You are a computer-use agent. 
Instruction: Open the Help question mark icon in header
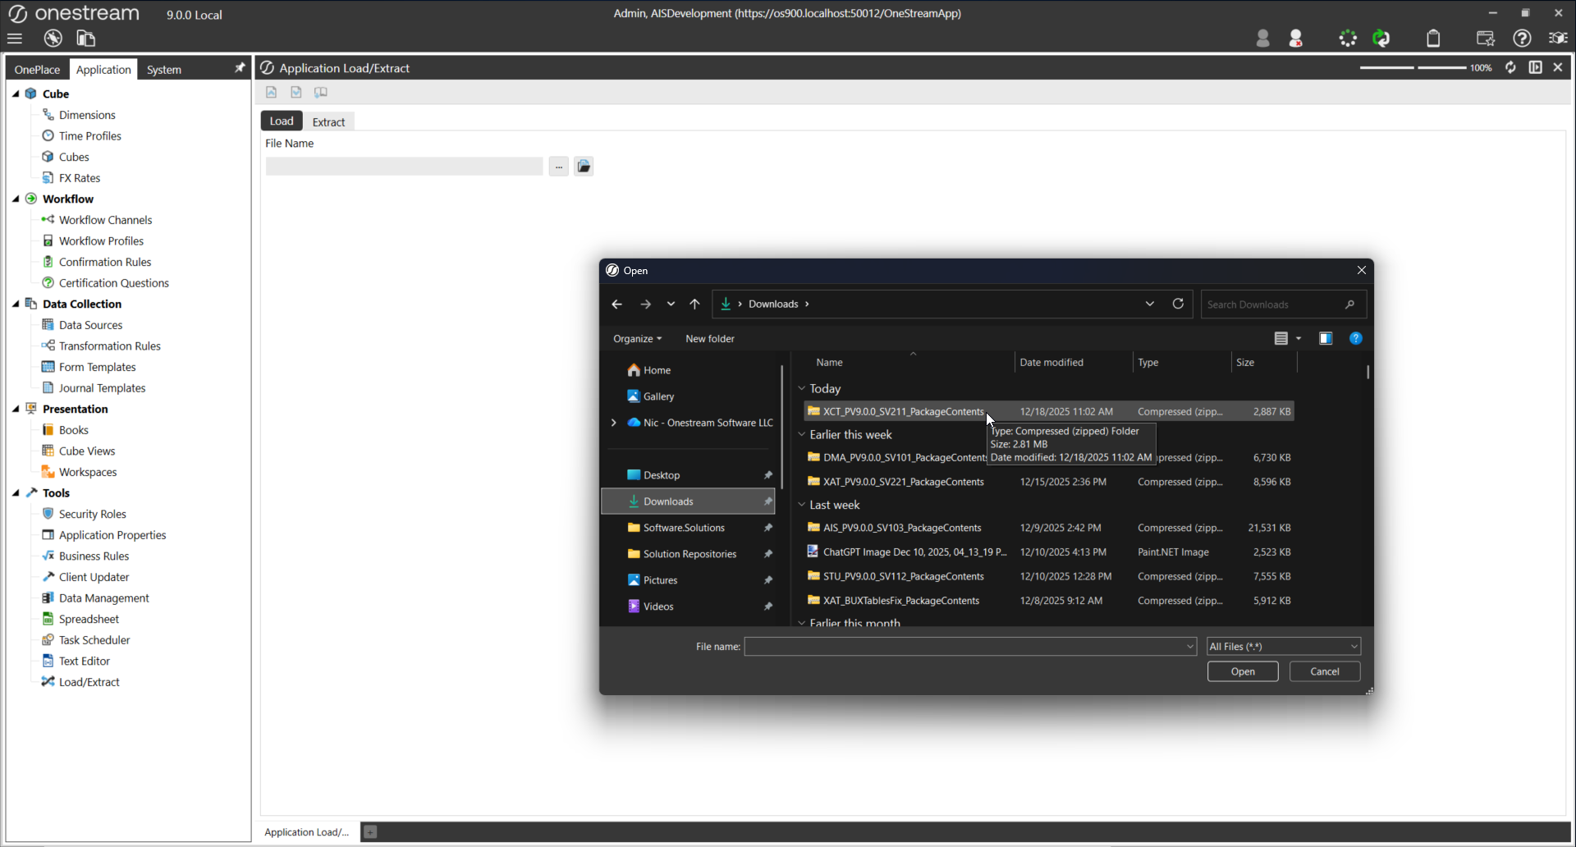coord(1522,39)
